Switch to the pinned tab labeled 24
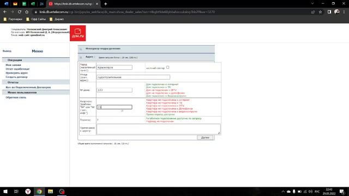Image resolution: width=349 pixels, height=196 pixels. pyautogui.click(x=41, y=4)
